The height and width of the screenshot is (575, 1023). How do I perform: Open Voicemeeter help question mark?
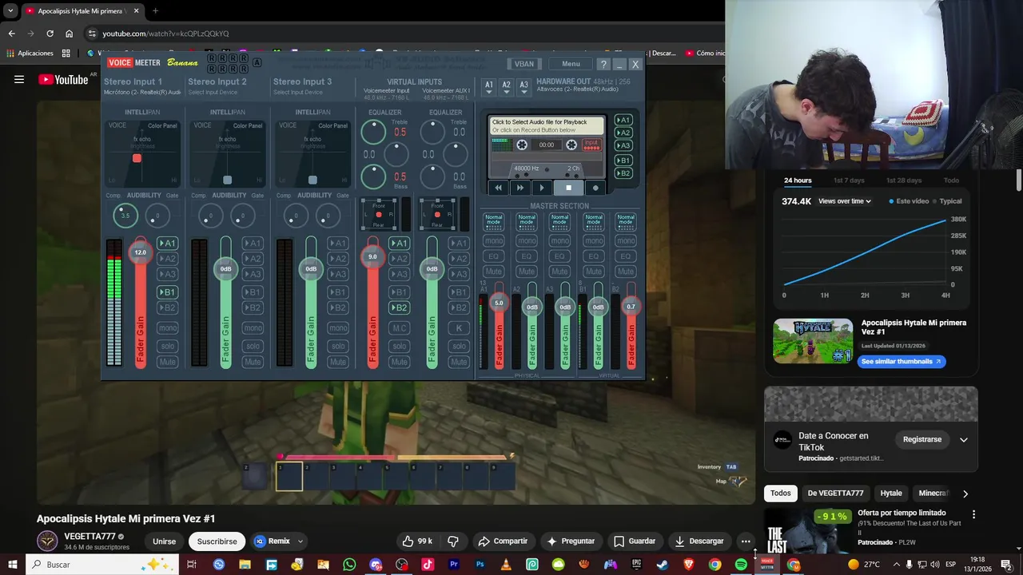(603, 64)
